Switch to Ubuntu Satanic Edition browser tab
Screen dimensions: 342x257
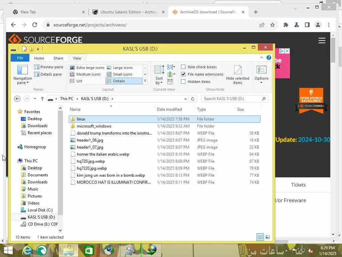pyautogui.click(x=128, y=12)
